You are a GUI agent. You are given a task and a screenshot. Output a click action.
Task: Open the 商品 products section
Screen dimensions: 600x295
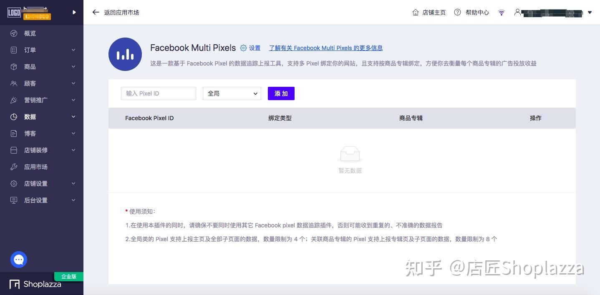click(x=30, y=67)
